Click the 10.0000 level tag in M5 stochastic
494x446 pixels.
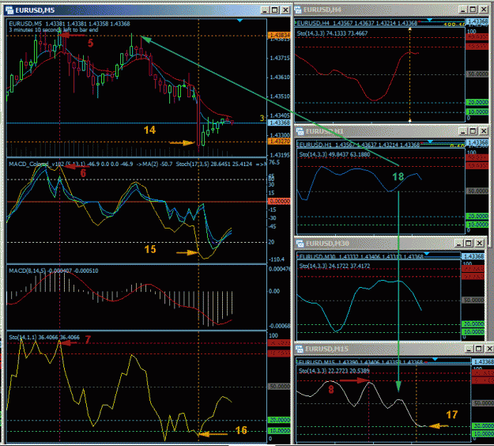[279, 431]
